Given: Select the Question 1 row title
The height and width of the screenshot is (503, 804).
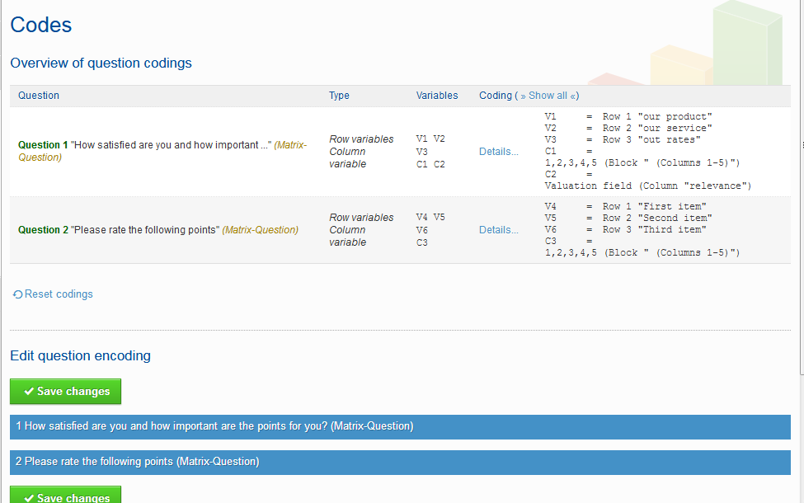Looking at the screenshot, I should pos(44,145).
